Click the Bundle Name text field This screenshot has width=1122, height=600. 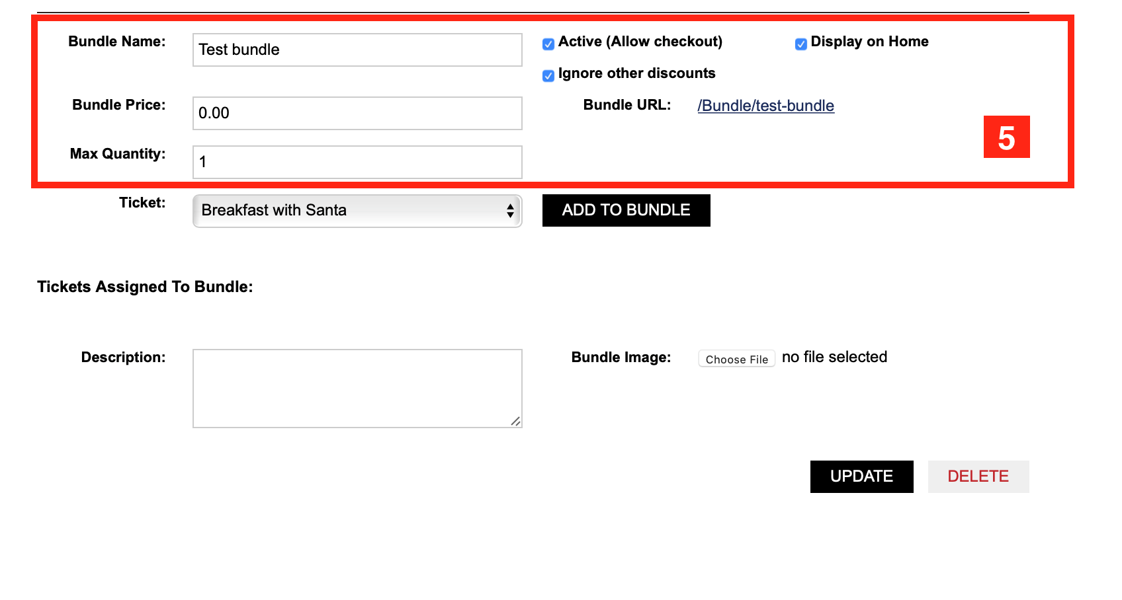(x=357, y=50)
